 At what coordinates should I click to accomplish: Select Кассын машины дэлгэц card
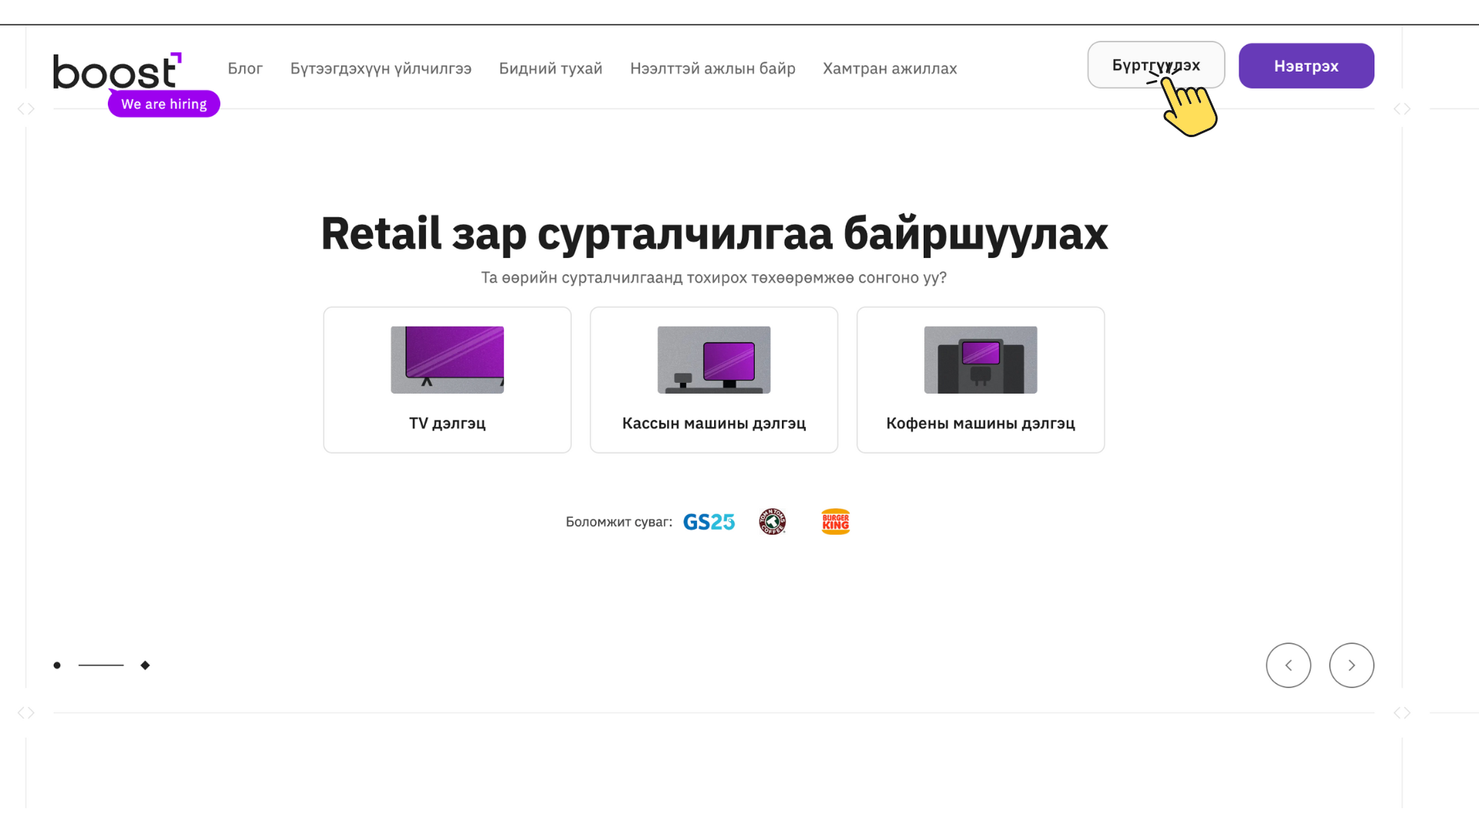tap(713, 380)
